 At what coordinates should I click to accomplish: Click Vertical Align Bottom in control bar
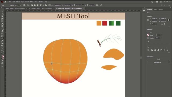pyautogui.click(x=46, y=5)
